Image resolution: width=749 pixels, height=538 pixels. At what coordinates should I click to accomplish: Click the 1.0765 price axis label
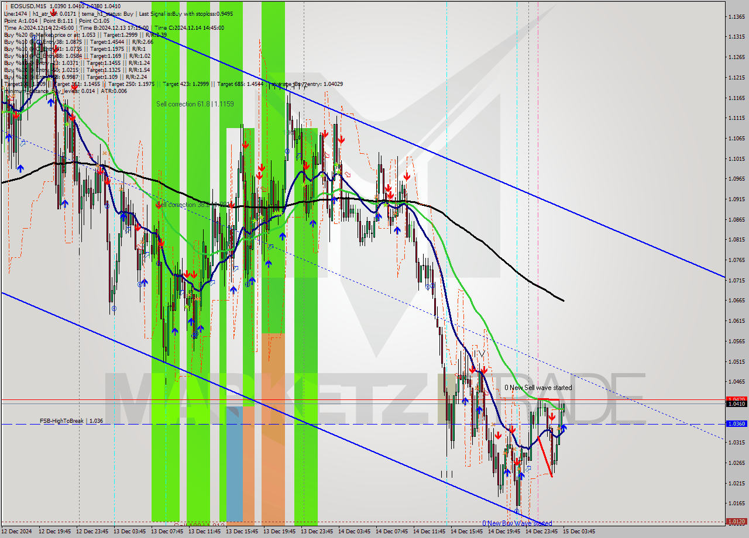pyautogui.click(x=736, y=260)
